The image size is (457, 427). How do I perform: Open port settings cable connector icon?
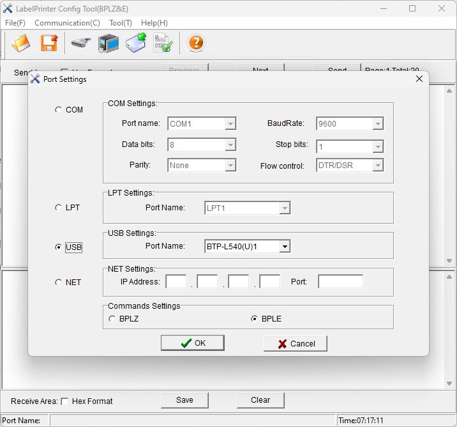[80, 43]
